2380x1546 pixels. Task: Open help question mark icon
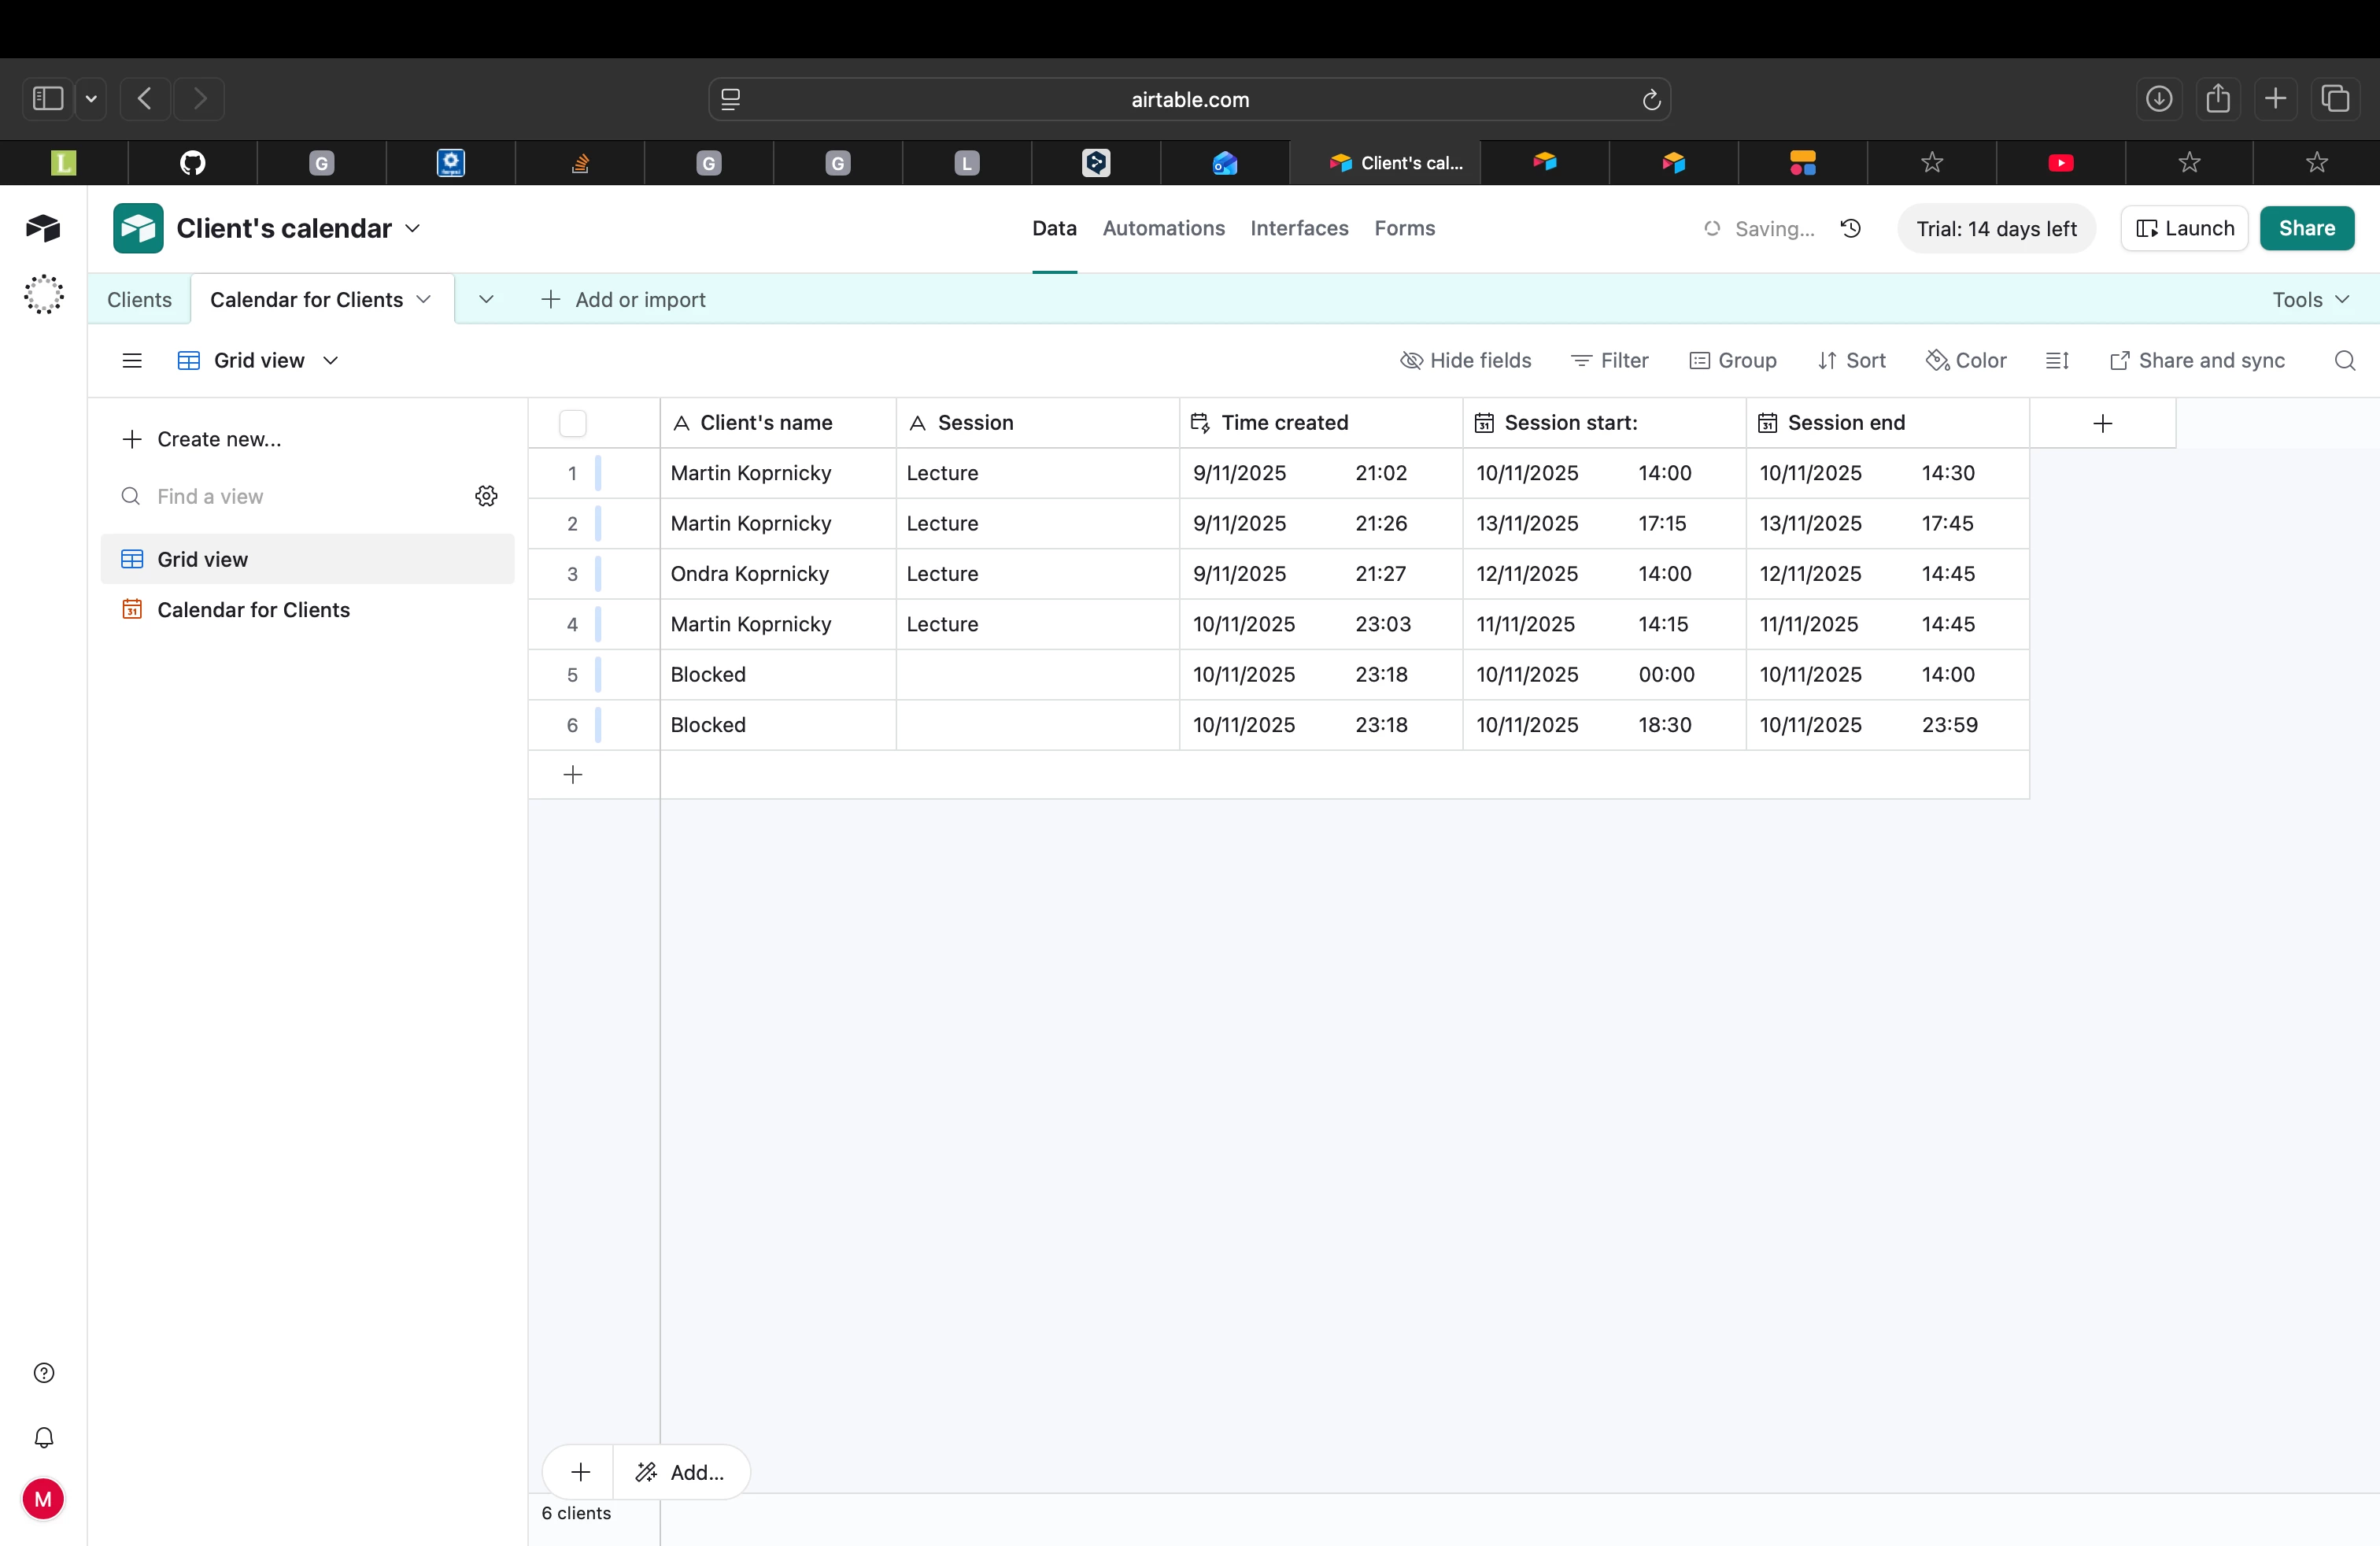[x=44, y=1372]
